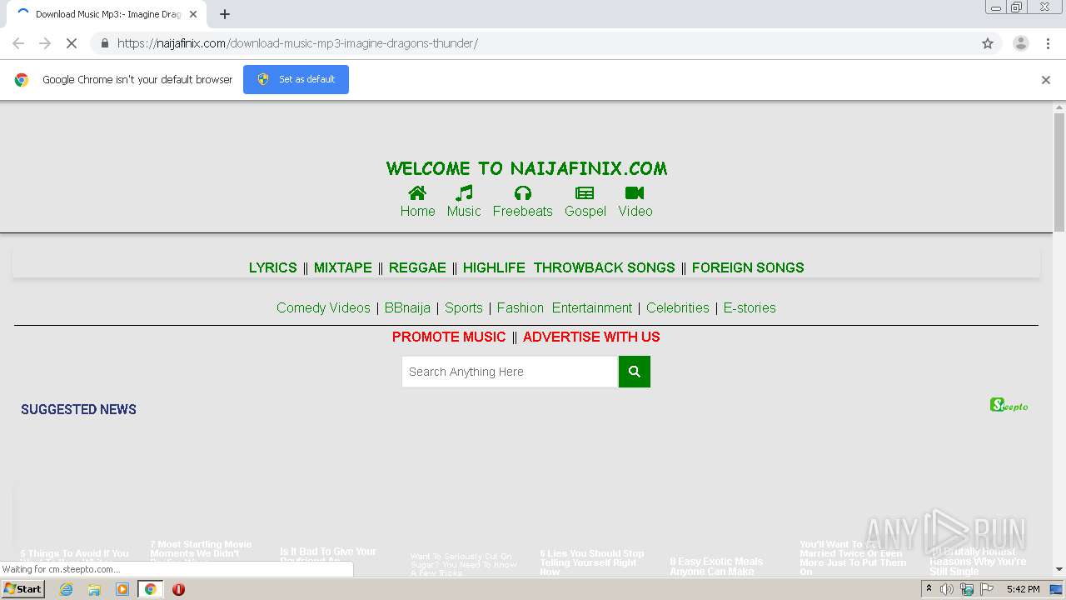Show hidden system tray icons
This screenshot has width=1066, height=600.
point(929,589)
